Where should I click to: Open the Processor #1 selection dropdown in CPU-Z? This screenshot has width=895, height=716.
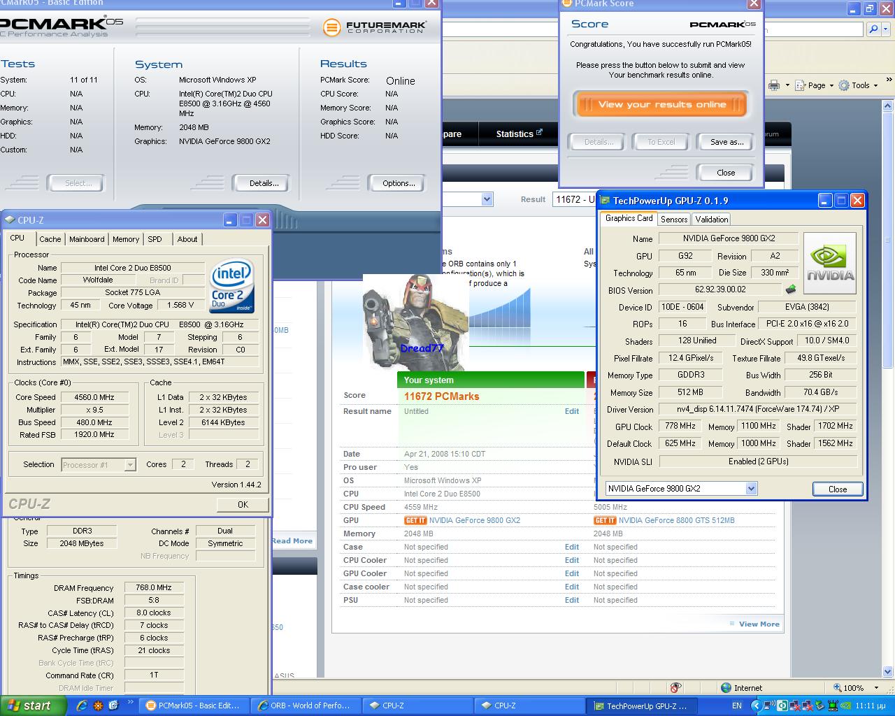pyautogui.click(x=129, y=464)
